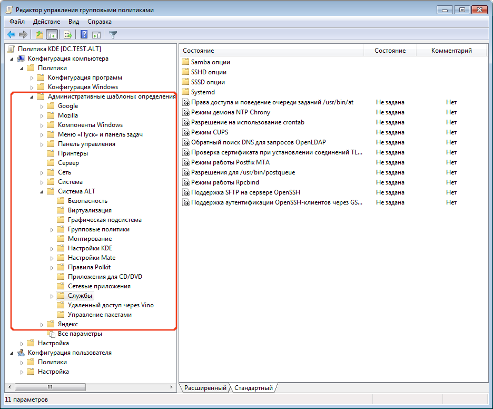
Task: Click the Конфигурация пользователя user icon
Action: tap(21, 353)
